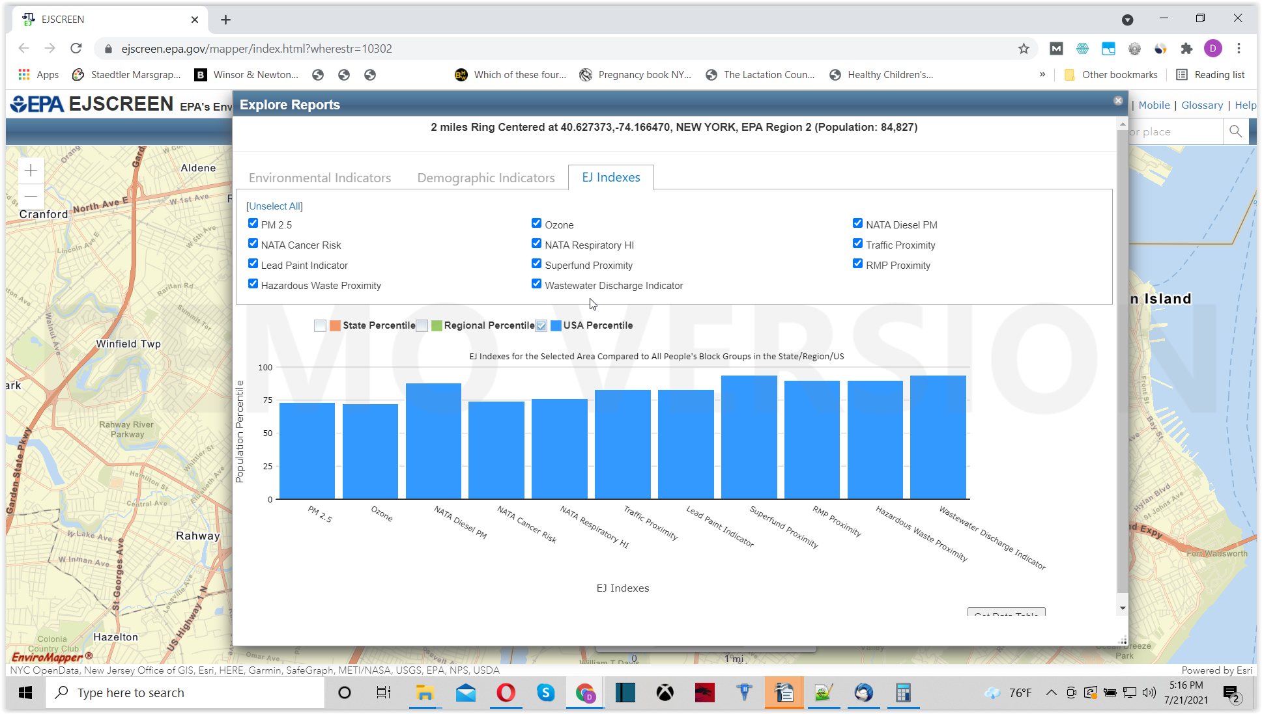Open the Apps grid in bookmarks bar
This screenshot has width=1262, height=714.
pyautogui.click(x=24, y=75)
